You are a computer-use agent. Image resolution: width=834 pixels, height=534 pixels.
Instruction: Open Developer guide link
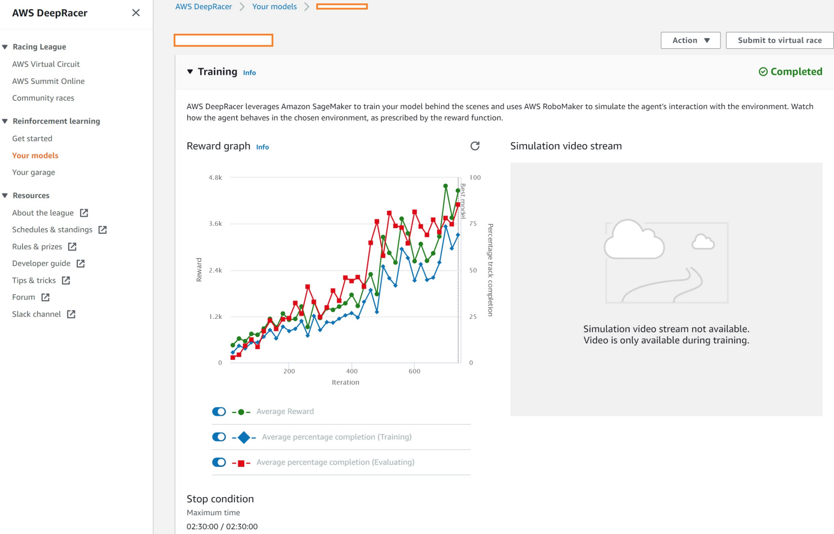tap(41, 263)
